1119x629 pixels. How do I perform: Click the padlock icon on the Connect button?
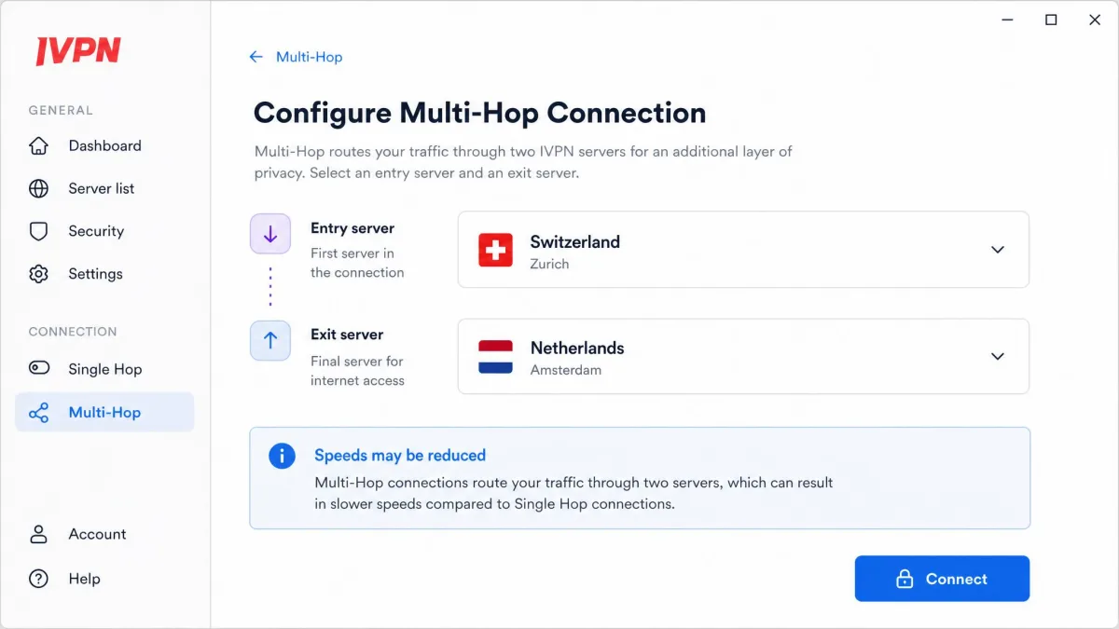point(904,579)
